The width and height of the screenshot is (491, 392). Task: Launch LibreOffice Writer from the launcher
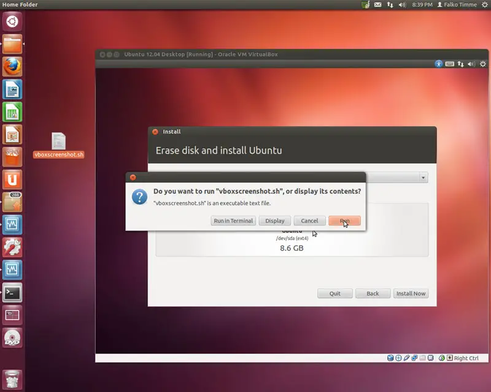[x=12, y=89]
